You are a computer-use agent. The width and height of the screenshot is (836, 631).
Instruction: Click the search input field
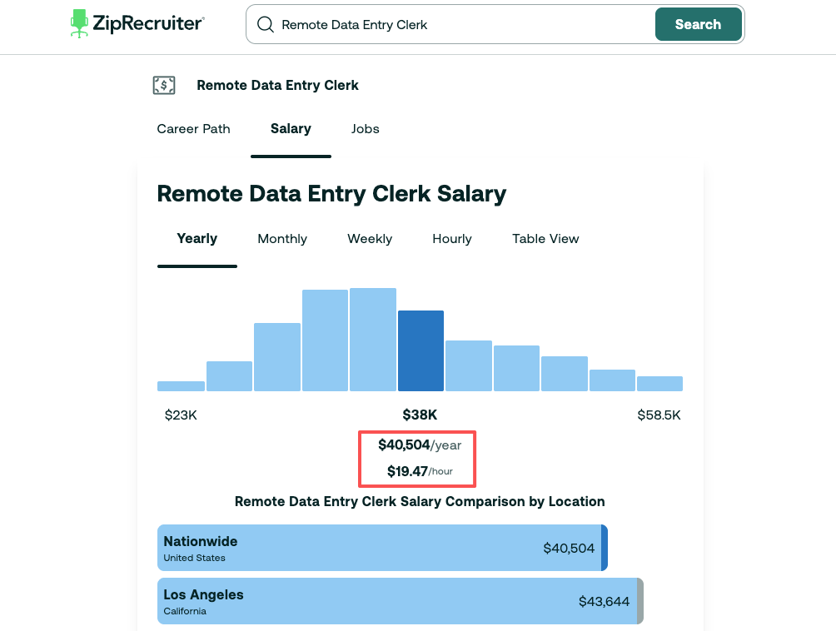pos(458,24)
